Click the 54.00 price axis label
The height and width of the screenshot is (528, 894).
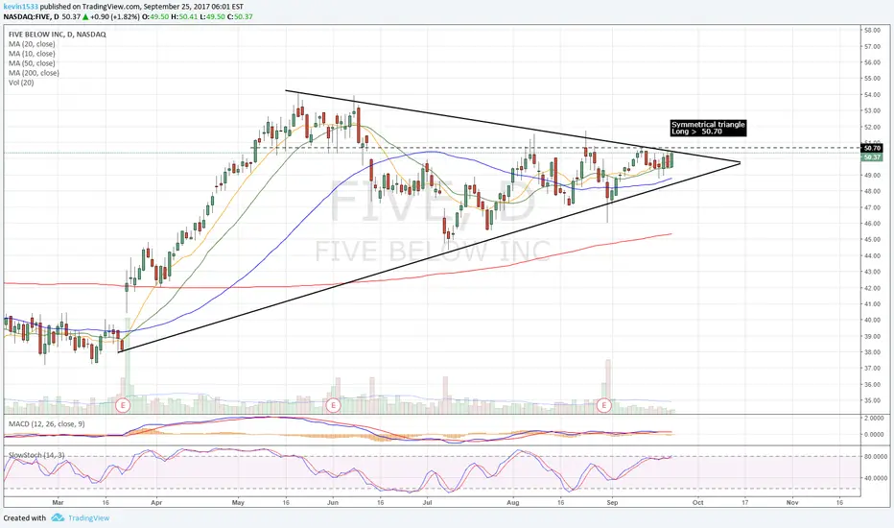click(873, 95)
